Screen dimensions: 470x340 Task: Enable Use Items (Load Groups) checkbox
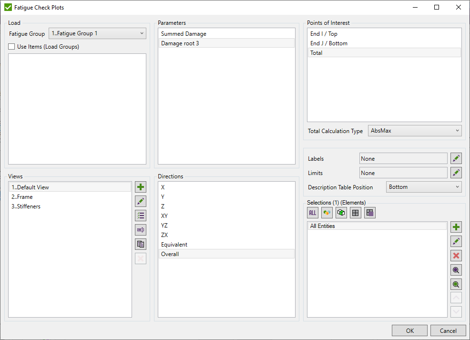click(12, 47)
